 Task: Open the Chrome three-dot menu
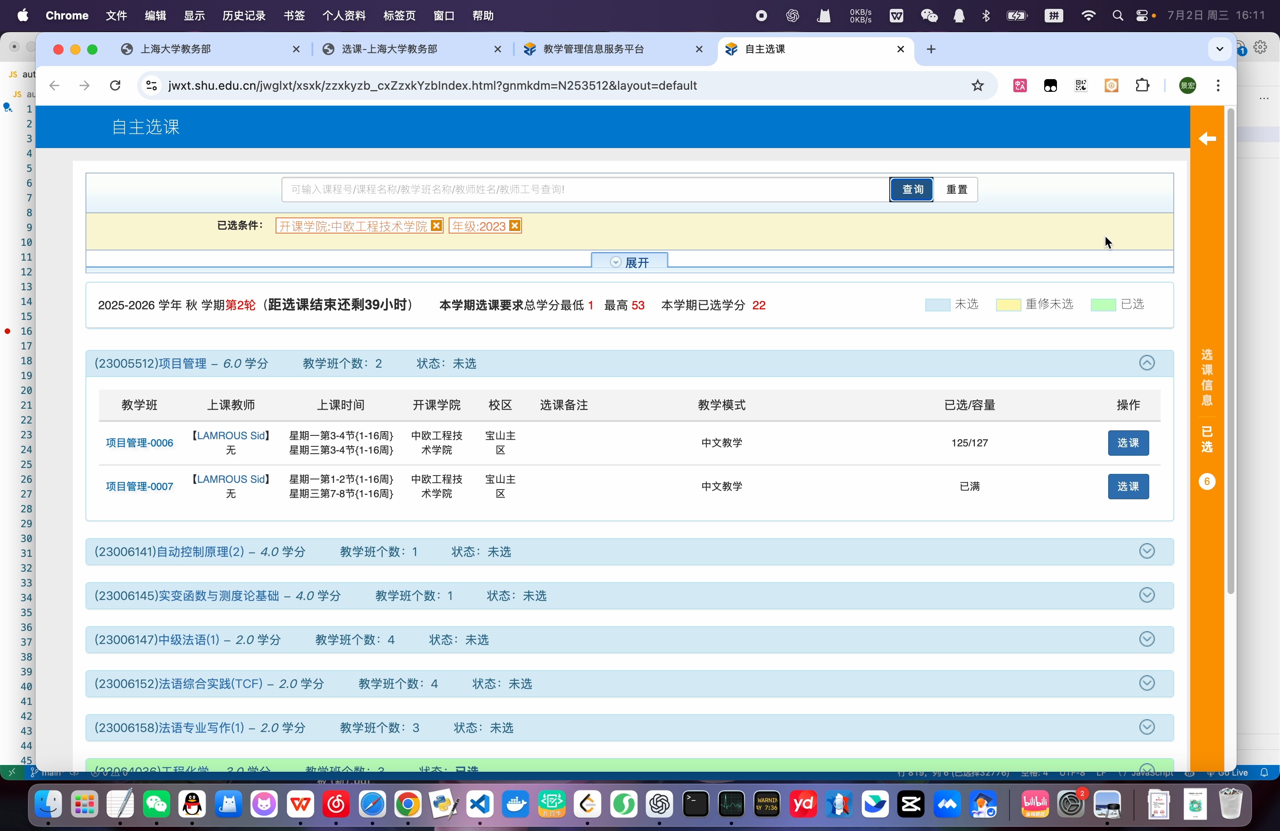[1218, 85]
